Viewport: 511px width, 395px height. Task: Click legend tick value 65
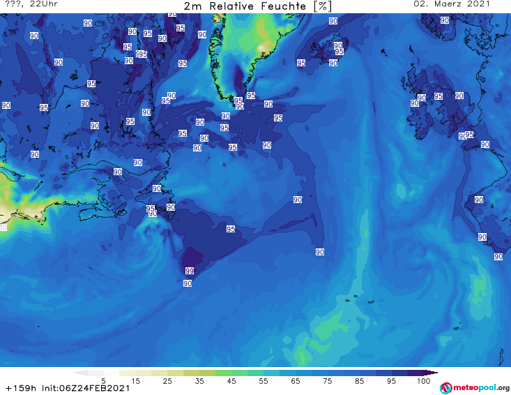[x=296, y=381]
